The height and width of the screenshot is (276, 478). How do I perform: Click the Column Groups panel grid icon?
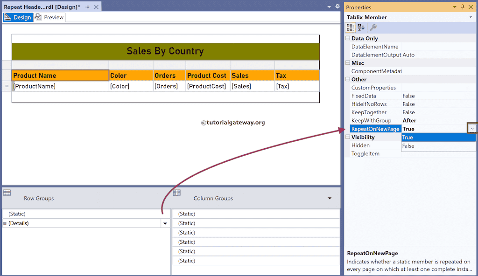pos(176,192)
